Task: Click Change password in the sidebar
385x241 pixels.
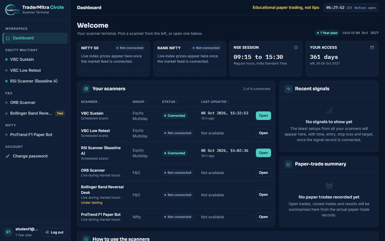Action: click(x=35, y=156)
